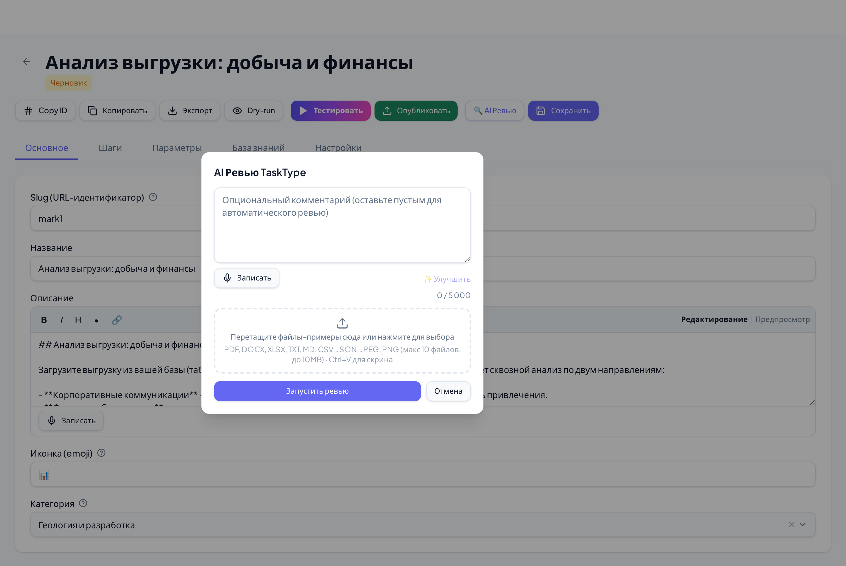Open the Настройки tab
This screenshot has width=846, height=566.
[x=338, y=148]
